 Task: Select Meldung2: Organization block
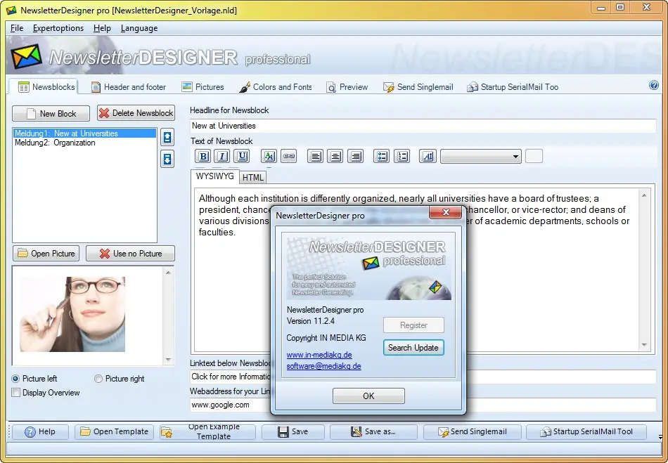click(x=84, y=143)
